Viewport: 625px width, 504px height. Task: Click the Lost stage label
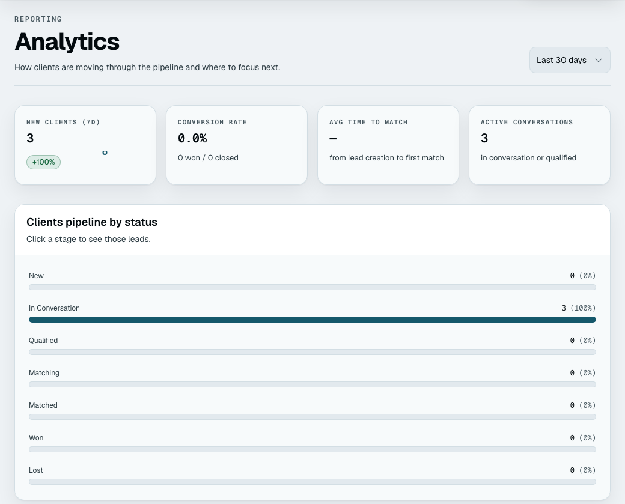36,470
